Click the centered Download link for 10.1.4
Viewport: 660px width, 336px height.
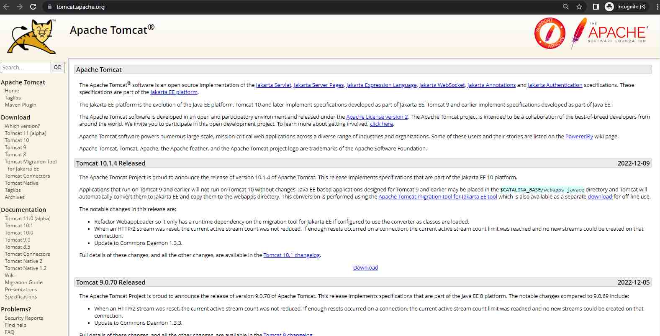(365, 267)
